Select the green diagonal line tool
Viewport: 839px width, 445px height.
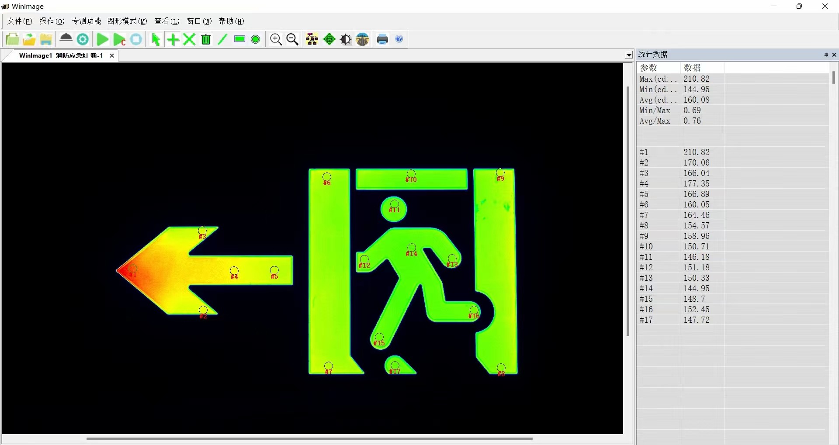[x=222, y=39]
